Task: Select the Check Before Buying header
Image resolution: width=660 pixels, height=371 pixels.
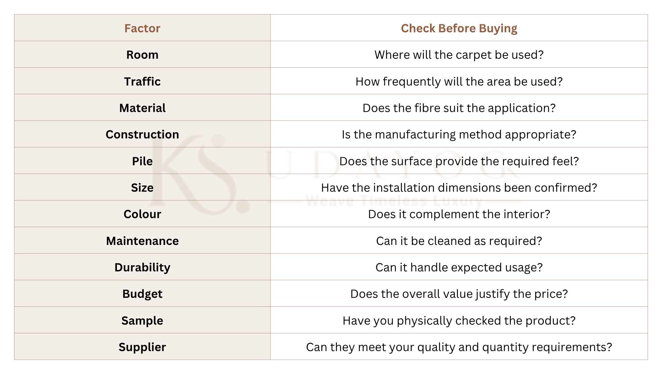Action: point(459,28)
